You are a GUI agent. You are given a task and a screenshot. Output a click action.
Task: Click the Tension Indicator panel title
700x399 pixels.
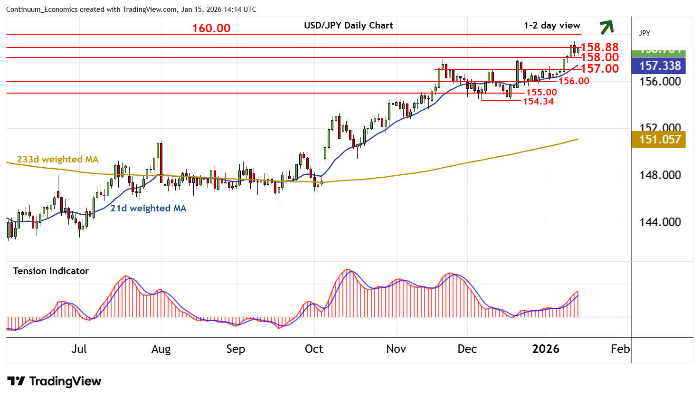pyautogui.click(x=51, y=271)
